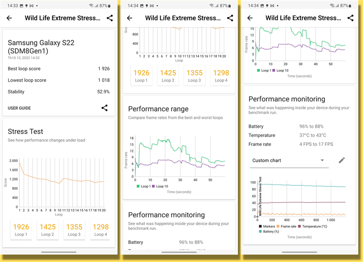This screenshot has width=363, height=262.
Task: Open the share icon at the top right
Action: click(109, 18)
